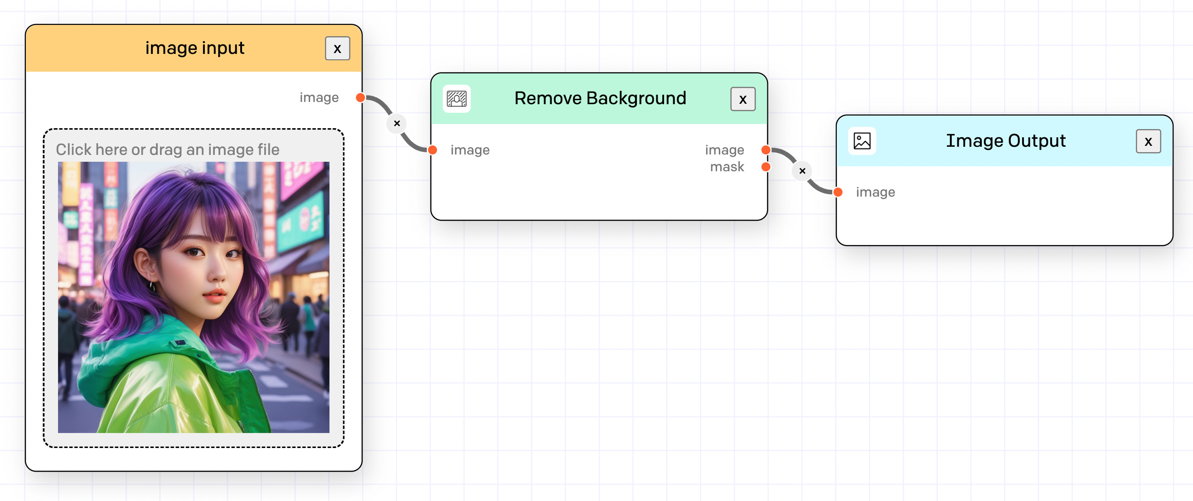This screenshot has height=501, width=1193.
Task: Close the Remove Background node
Action: click(742, 99)
